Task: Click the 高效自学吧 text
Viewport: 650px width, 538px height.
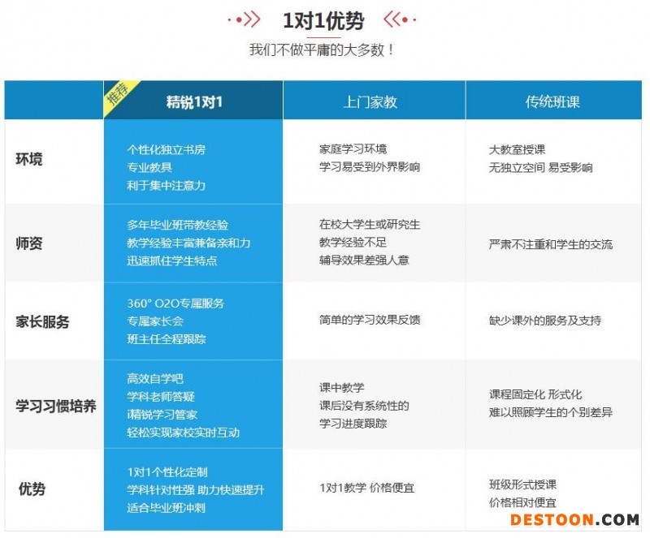Action: [x=155, y=379]
